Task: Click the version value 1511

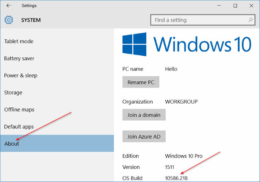Action: (x=169, y=167)
